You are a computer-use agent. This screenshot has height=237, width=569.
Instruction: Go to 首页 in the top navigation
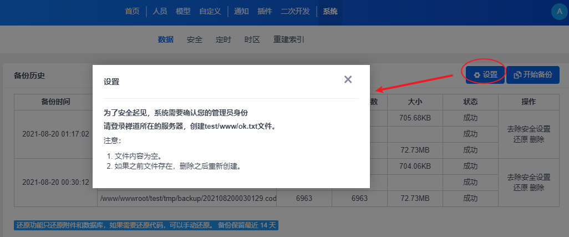[x=132, y=12]
